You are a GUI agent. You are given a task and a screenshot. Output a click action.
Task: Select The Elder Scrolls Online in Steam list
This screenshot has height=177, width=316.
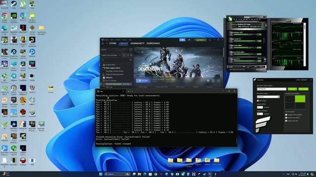(115, 71)
